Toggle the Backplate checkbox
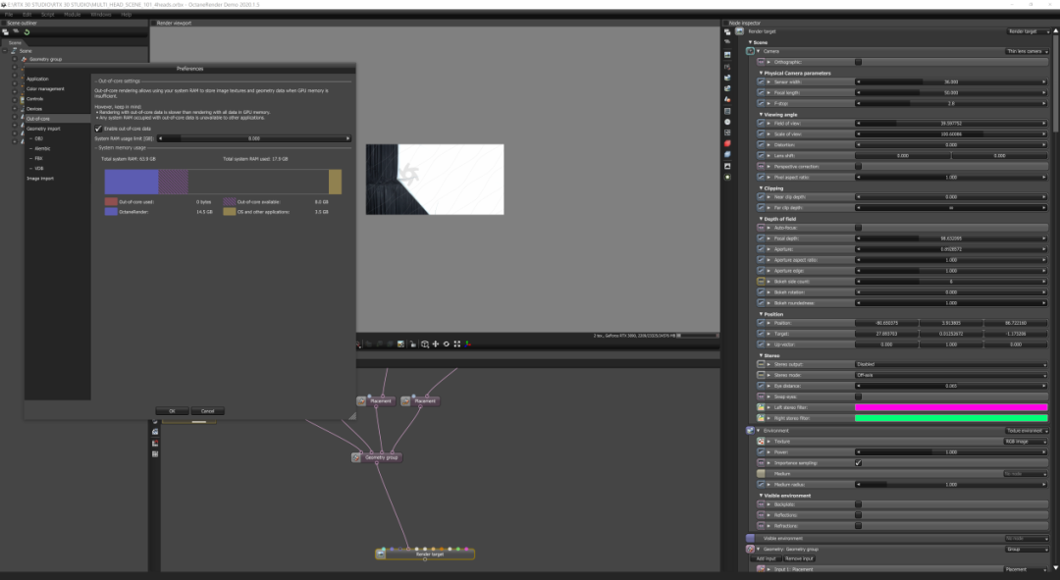This screenshot has height=580, width=1060. tap(859, 504)
